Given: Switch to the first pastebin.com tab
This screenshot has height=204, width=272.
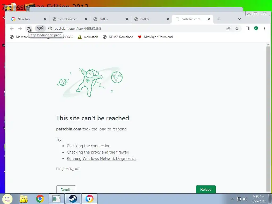Looking at the screenshot, I should click(x=68, y=19).
